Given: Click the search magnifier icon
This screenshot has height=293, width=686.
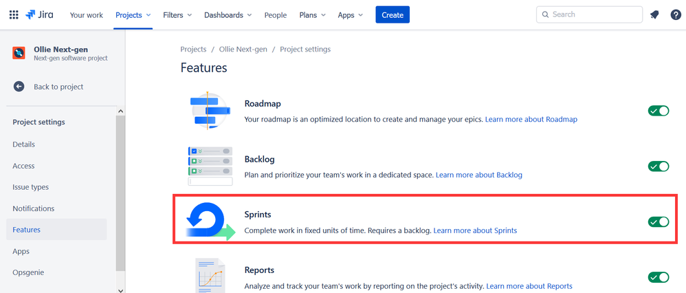Looking at the screenshot, I should (x=545, y=14).
